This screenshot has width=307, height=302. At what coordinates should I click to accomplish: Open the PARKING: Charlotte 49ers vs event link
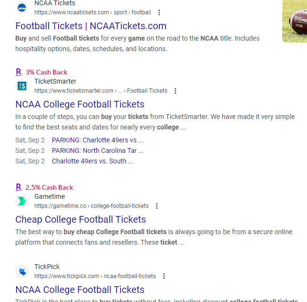point(97,140)
